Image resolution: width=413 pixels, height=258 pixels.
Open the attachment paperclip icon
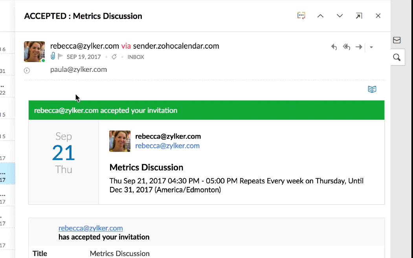[x=53, y=56]
